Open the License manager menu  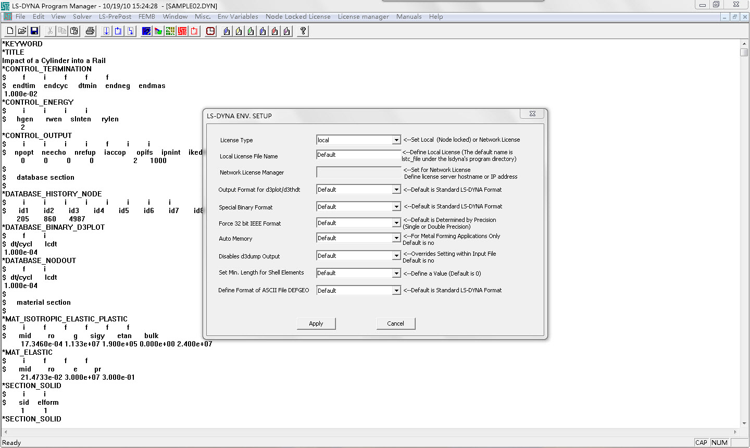click(x=364, y=17)
